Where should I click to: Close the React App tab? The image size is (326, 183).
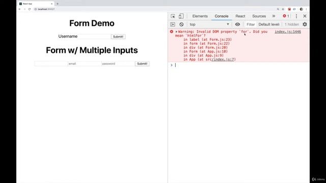[52, 4]
